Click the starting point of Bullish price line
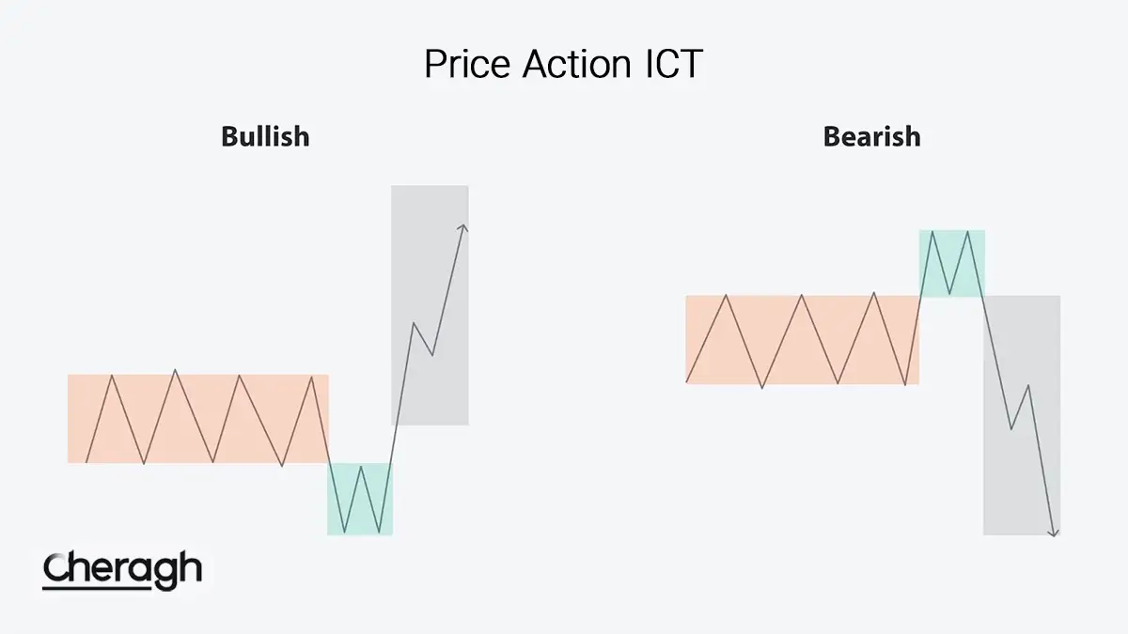This screenshot has width=1128, height=634. click(86, 462)
